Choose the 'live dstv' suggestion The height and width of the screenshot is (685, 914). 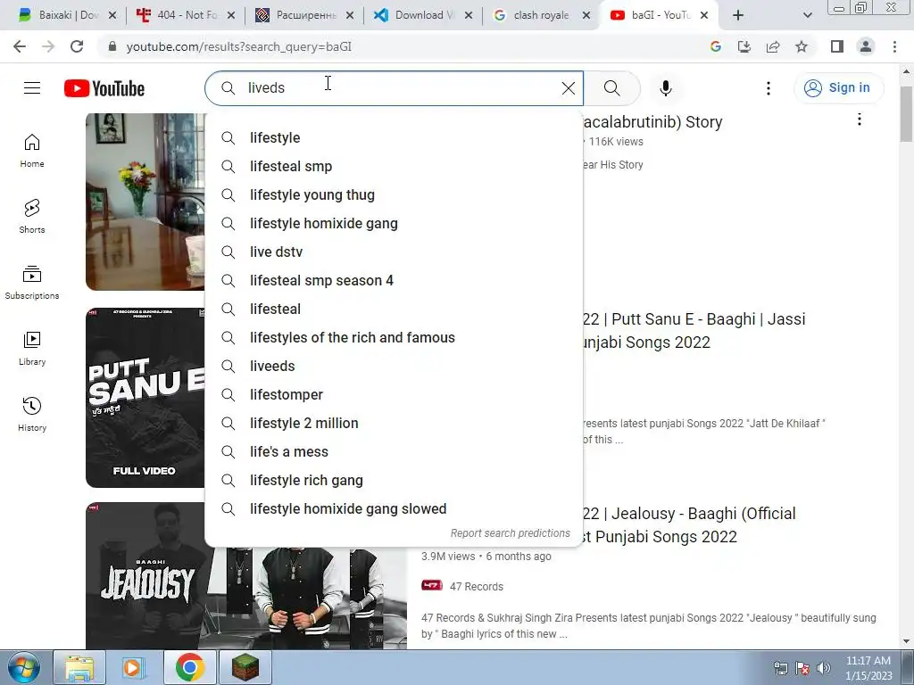pyautogui.click(x=394, y=252)
